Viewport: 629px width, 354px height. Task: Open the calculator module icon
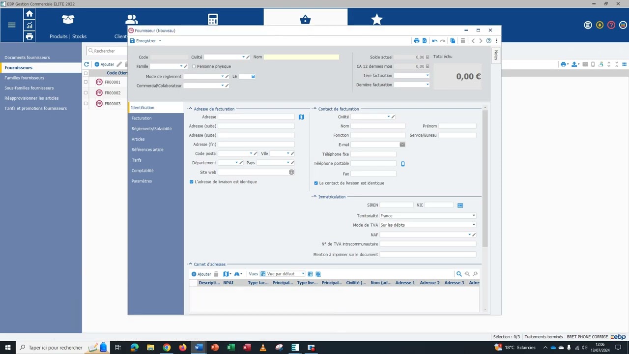[x=213, y=19]
